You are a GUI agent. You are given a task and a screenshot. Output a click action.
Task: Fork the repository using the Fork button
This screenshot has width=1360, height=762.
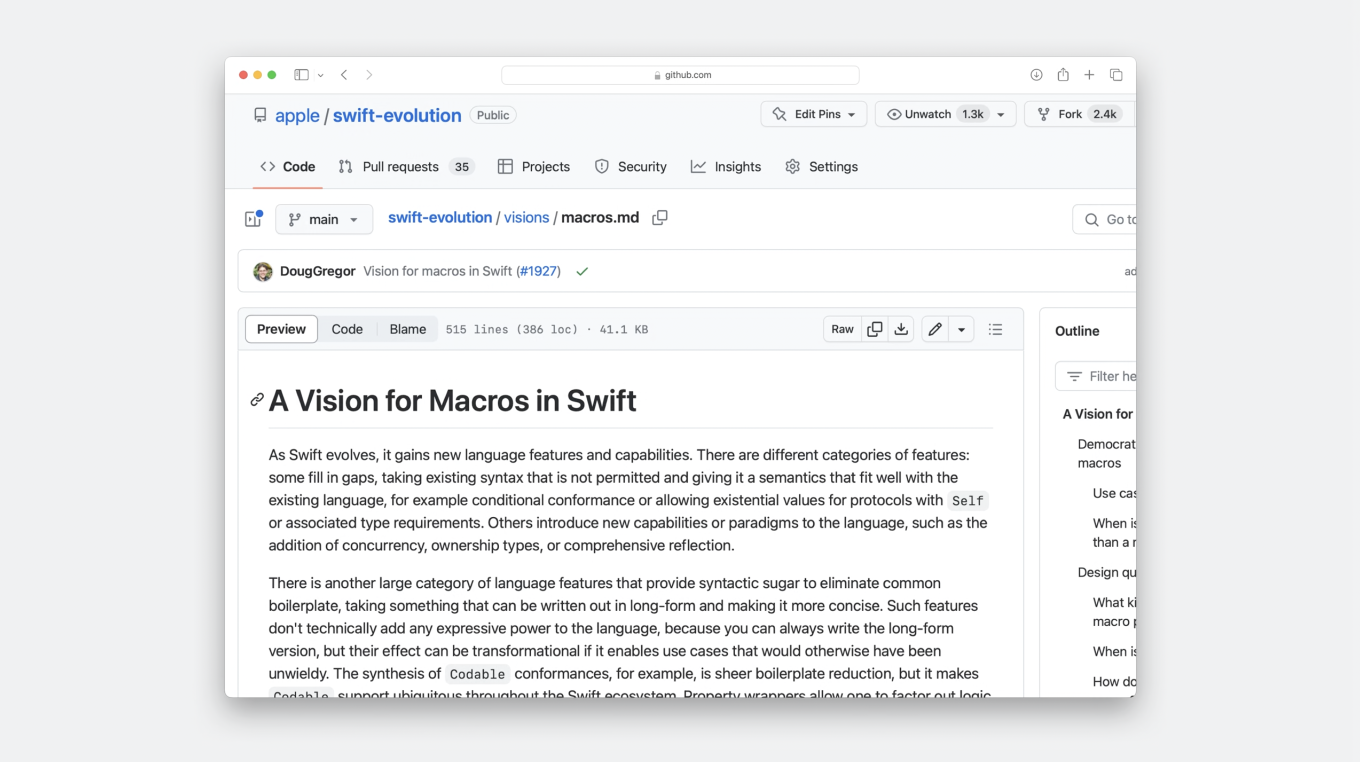[x=1078, y=114]
